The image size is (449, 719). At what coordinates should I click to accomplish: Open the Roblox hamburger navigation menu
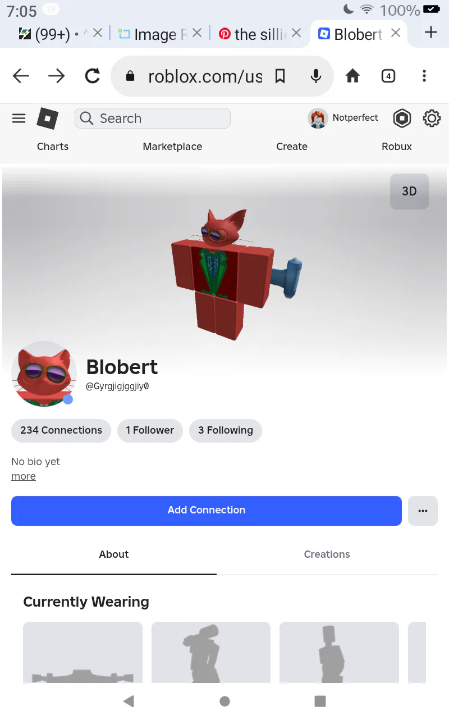coord(19,118)
